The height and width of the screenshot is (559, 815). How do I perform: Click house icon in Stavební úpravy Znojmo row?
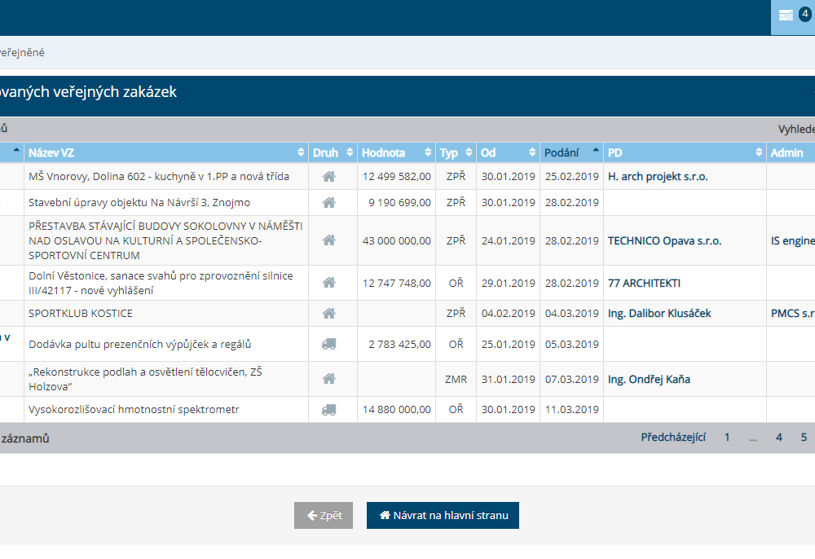[x=329, y=202]
